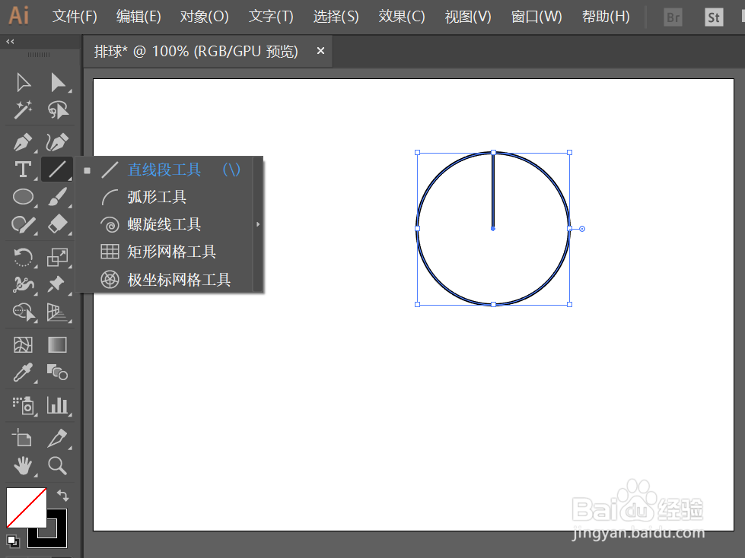Select the Type tool
Screen dimensions: 745x558
click(22, 170)
